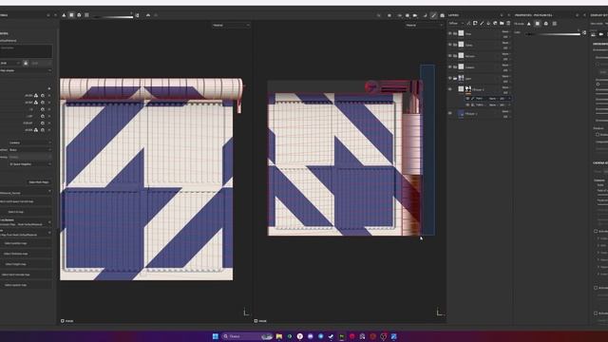This screenshot has width=608, height=342.
Task: Add a mask using Layers panel icon
Action: pos(475,24)
